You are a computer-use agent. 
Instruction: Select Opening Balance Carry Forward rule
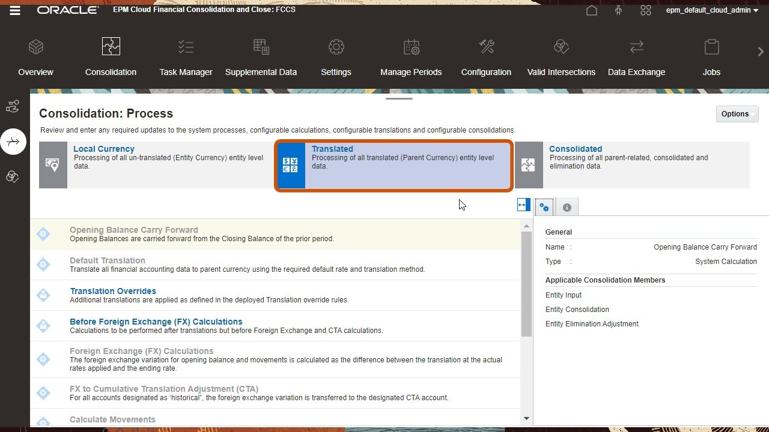275,234
